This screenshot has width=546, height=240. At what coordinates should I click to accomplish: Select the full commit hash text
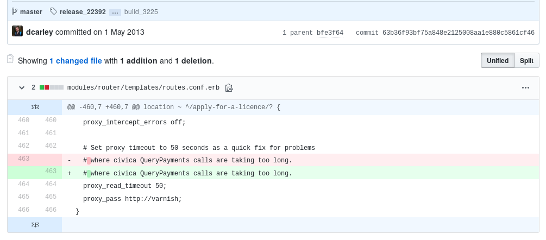click(x=458, y=33)
